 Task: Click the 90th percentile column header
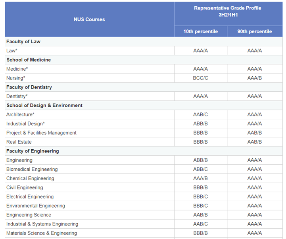pyautogui.click(x=255, y=31)
